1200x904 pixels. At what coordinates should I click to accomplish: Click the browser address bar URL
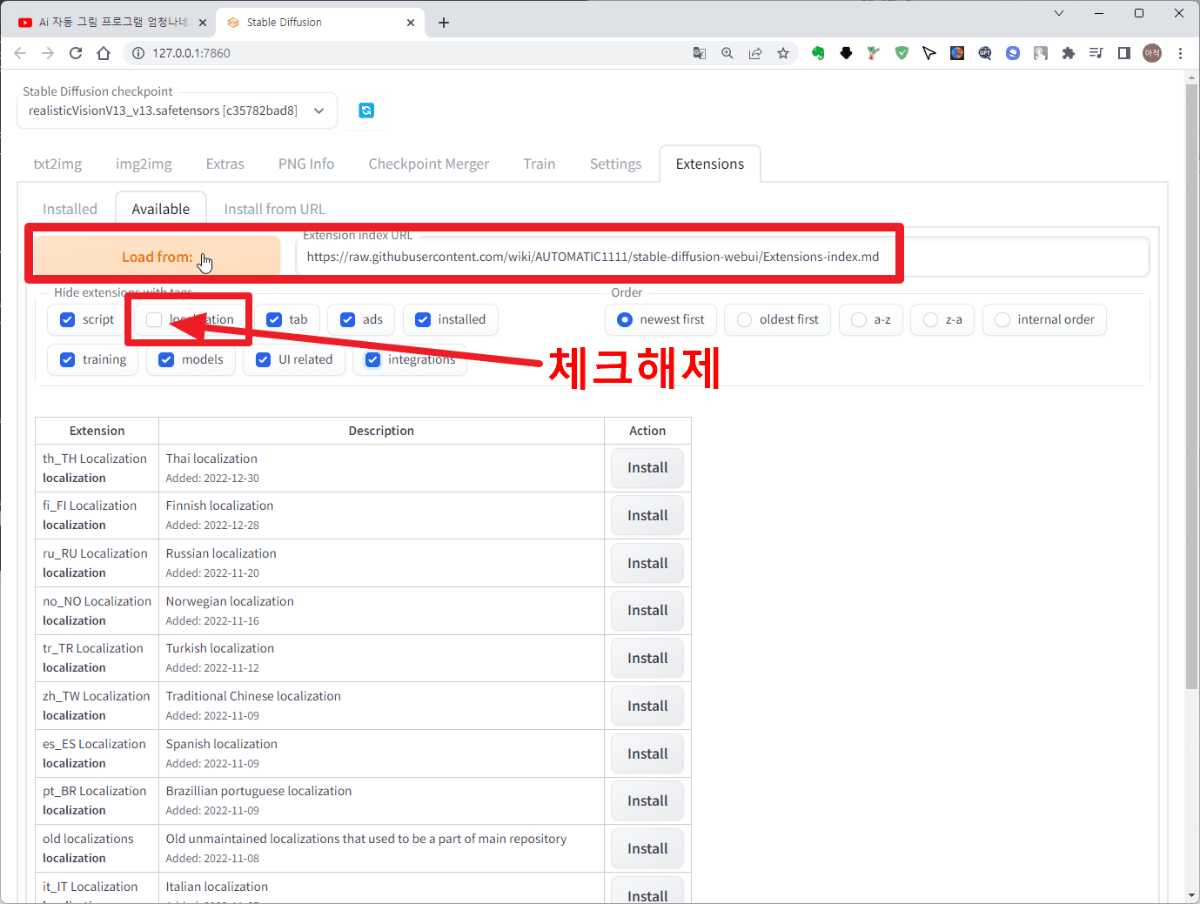coord(191,53)
